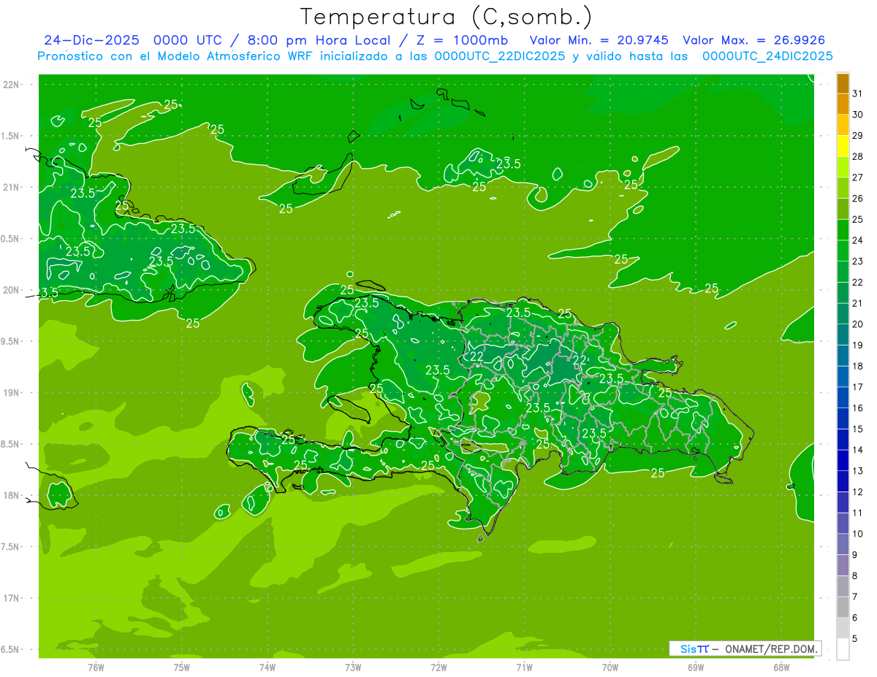This screenshot has width=877, height=677.
Task: Click the legend value "27"
Action: [x=857, y=177]
